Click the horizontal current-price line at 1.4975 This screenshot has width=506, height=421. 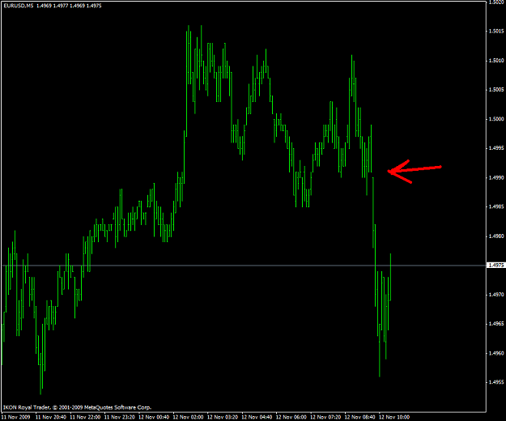pos(244,266)
